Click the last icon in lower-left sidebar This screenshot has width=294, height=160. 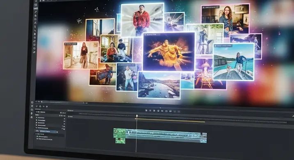pyautogui.click(x=32, y=117)
